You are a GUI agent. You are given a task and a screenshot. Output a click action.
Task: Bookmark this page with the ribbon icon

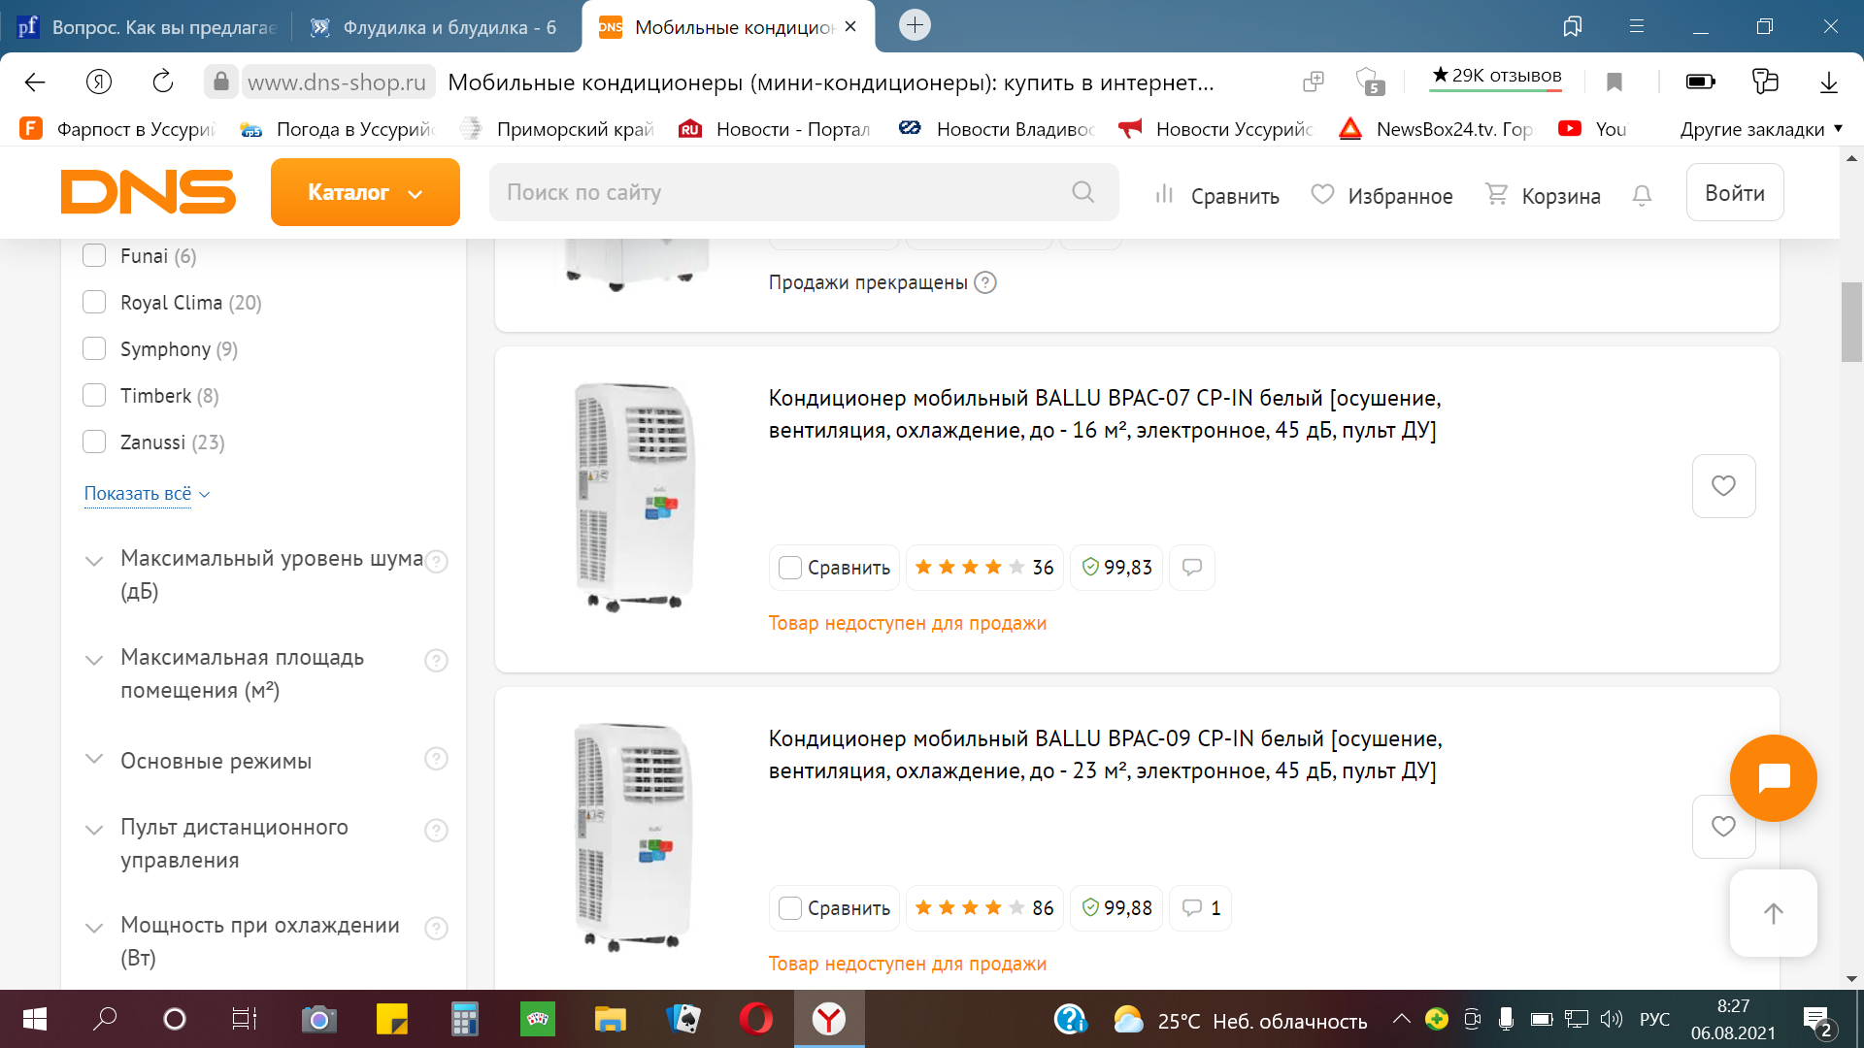[1614, 82]
